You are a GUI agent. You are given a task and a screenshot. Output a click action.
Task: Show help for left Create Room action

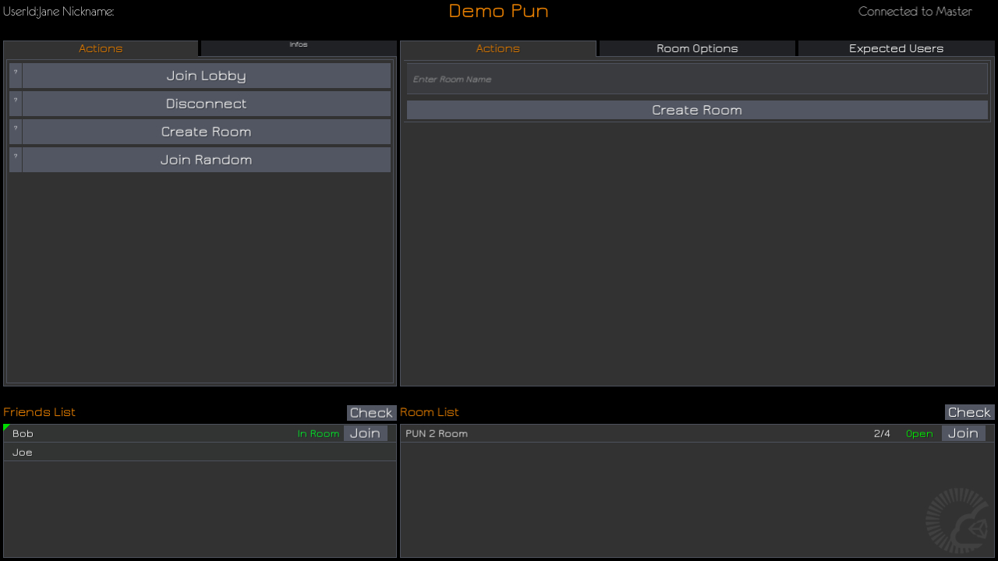(16, 132)
